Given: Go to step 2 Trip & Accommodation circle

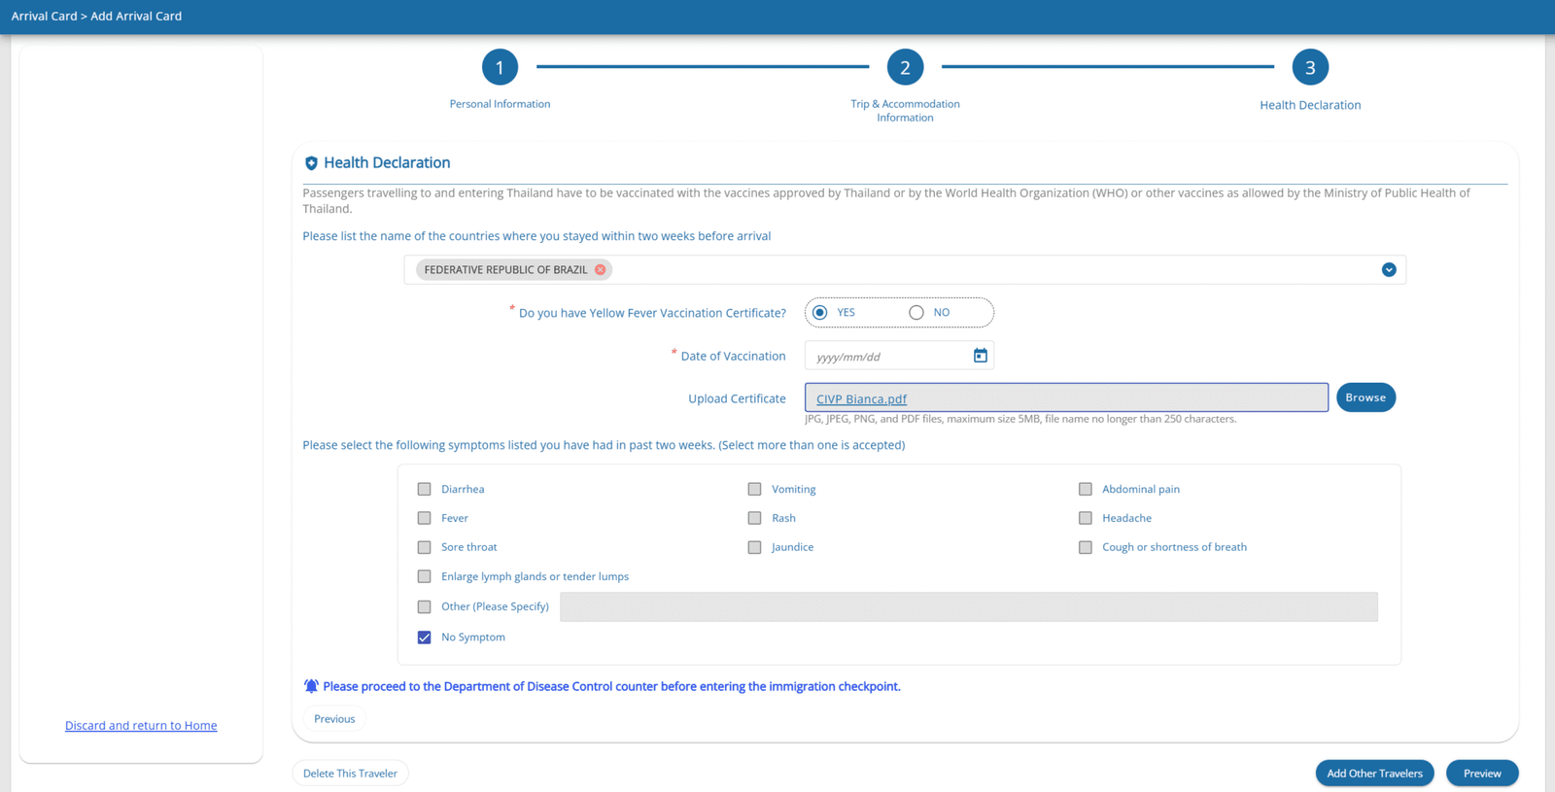Looking at the screenshot, I should click(905, 67).
